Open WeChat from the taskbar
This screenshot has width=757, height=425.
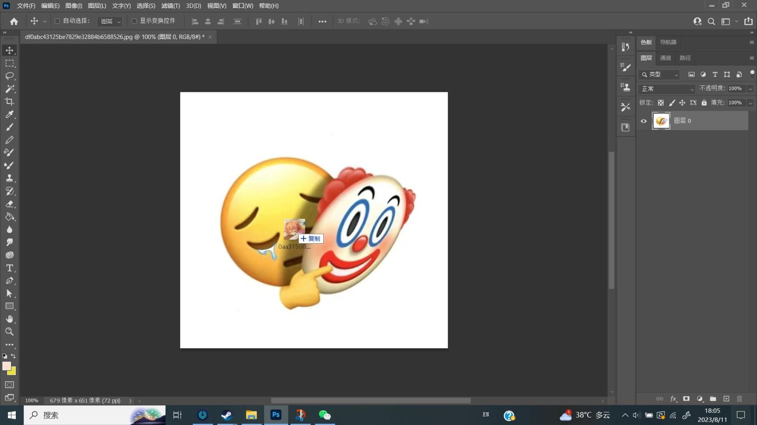(x=324, y=415)
